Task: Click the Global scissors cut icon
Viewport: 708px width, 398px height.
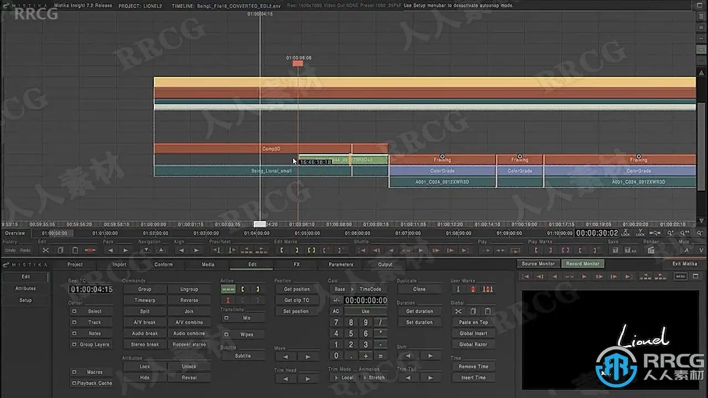Action: click(x=458, y=311)
